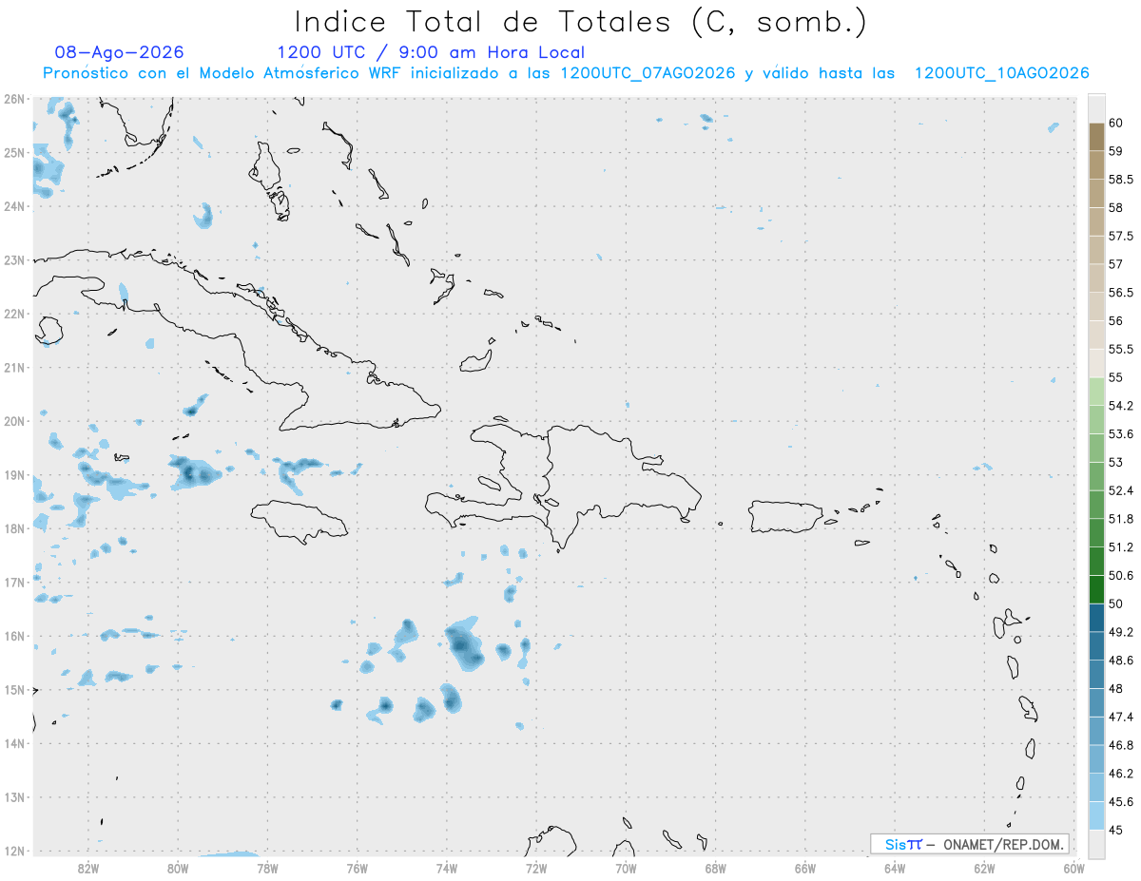
Task: Pick the pale beige 55–55.5 colorbar swatch
Action: tap(1096, 363)
